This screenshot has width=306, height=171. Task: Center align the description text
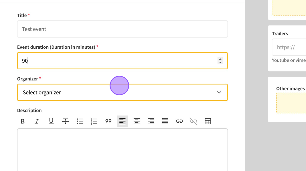tap(137, 121)
